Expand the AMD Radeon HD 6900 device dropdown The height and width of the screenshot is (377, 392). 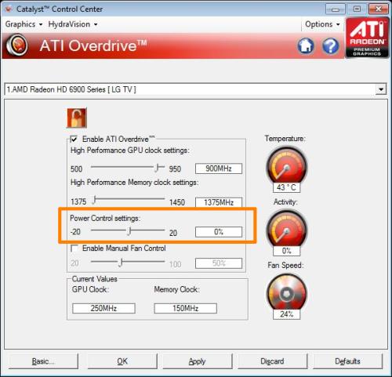click(381, 89)
